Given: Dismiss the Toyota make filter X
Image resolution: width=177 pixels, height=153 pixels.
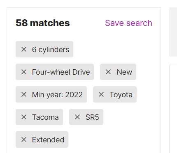Looking at the screenshot, I should [101, 94].
